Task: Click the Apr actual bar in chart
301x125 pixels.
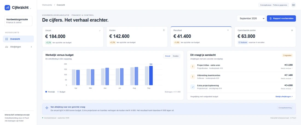Action: (x=78, y=78)
